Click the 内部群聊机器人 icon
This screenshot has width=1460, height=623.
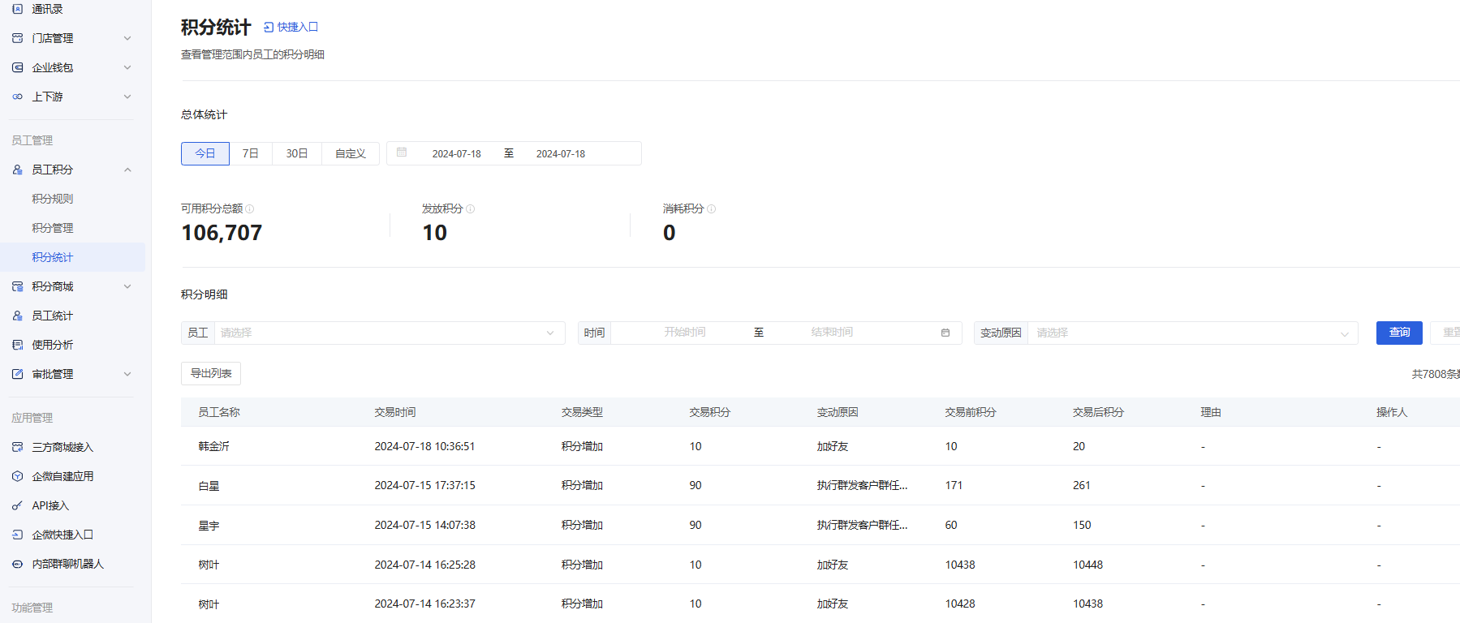[x=17, y=564]
